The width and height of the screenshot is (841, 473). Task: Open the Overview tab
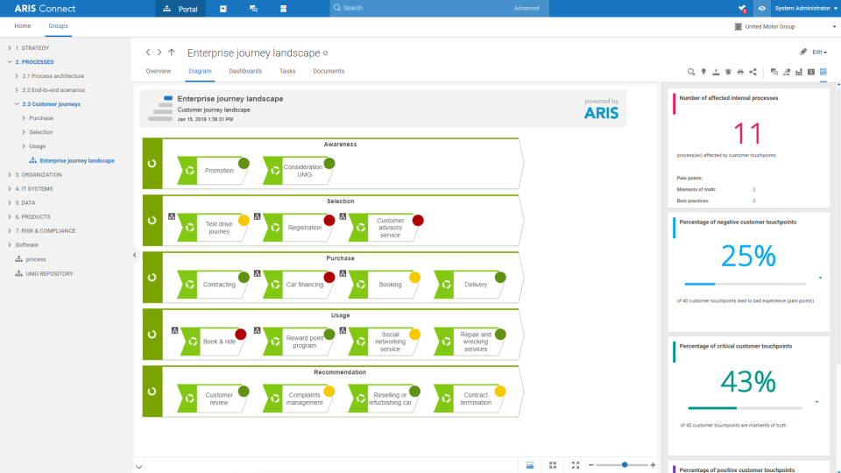pyautogui.click(x=159, y=71)
